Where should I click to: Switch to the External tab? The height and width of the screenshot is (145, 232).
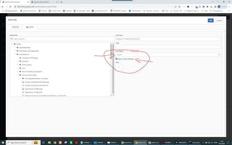pyautogui.click(x=16, y=27)
